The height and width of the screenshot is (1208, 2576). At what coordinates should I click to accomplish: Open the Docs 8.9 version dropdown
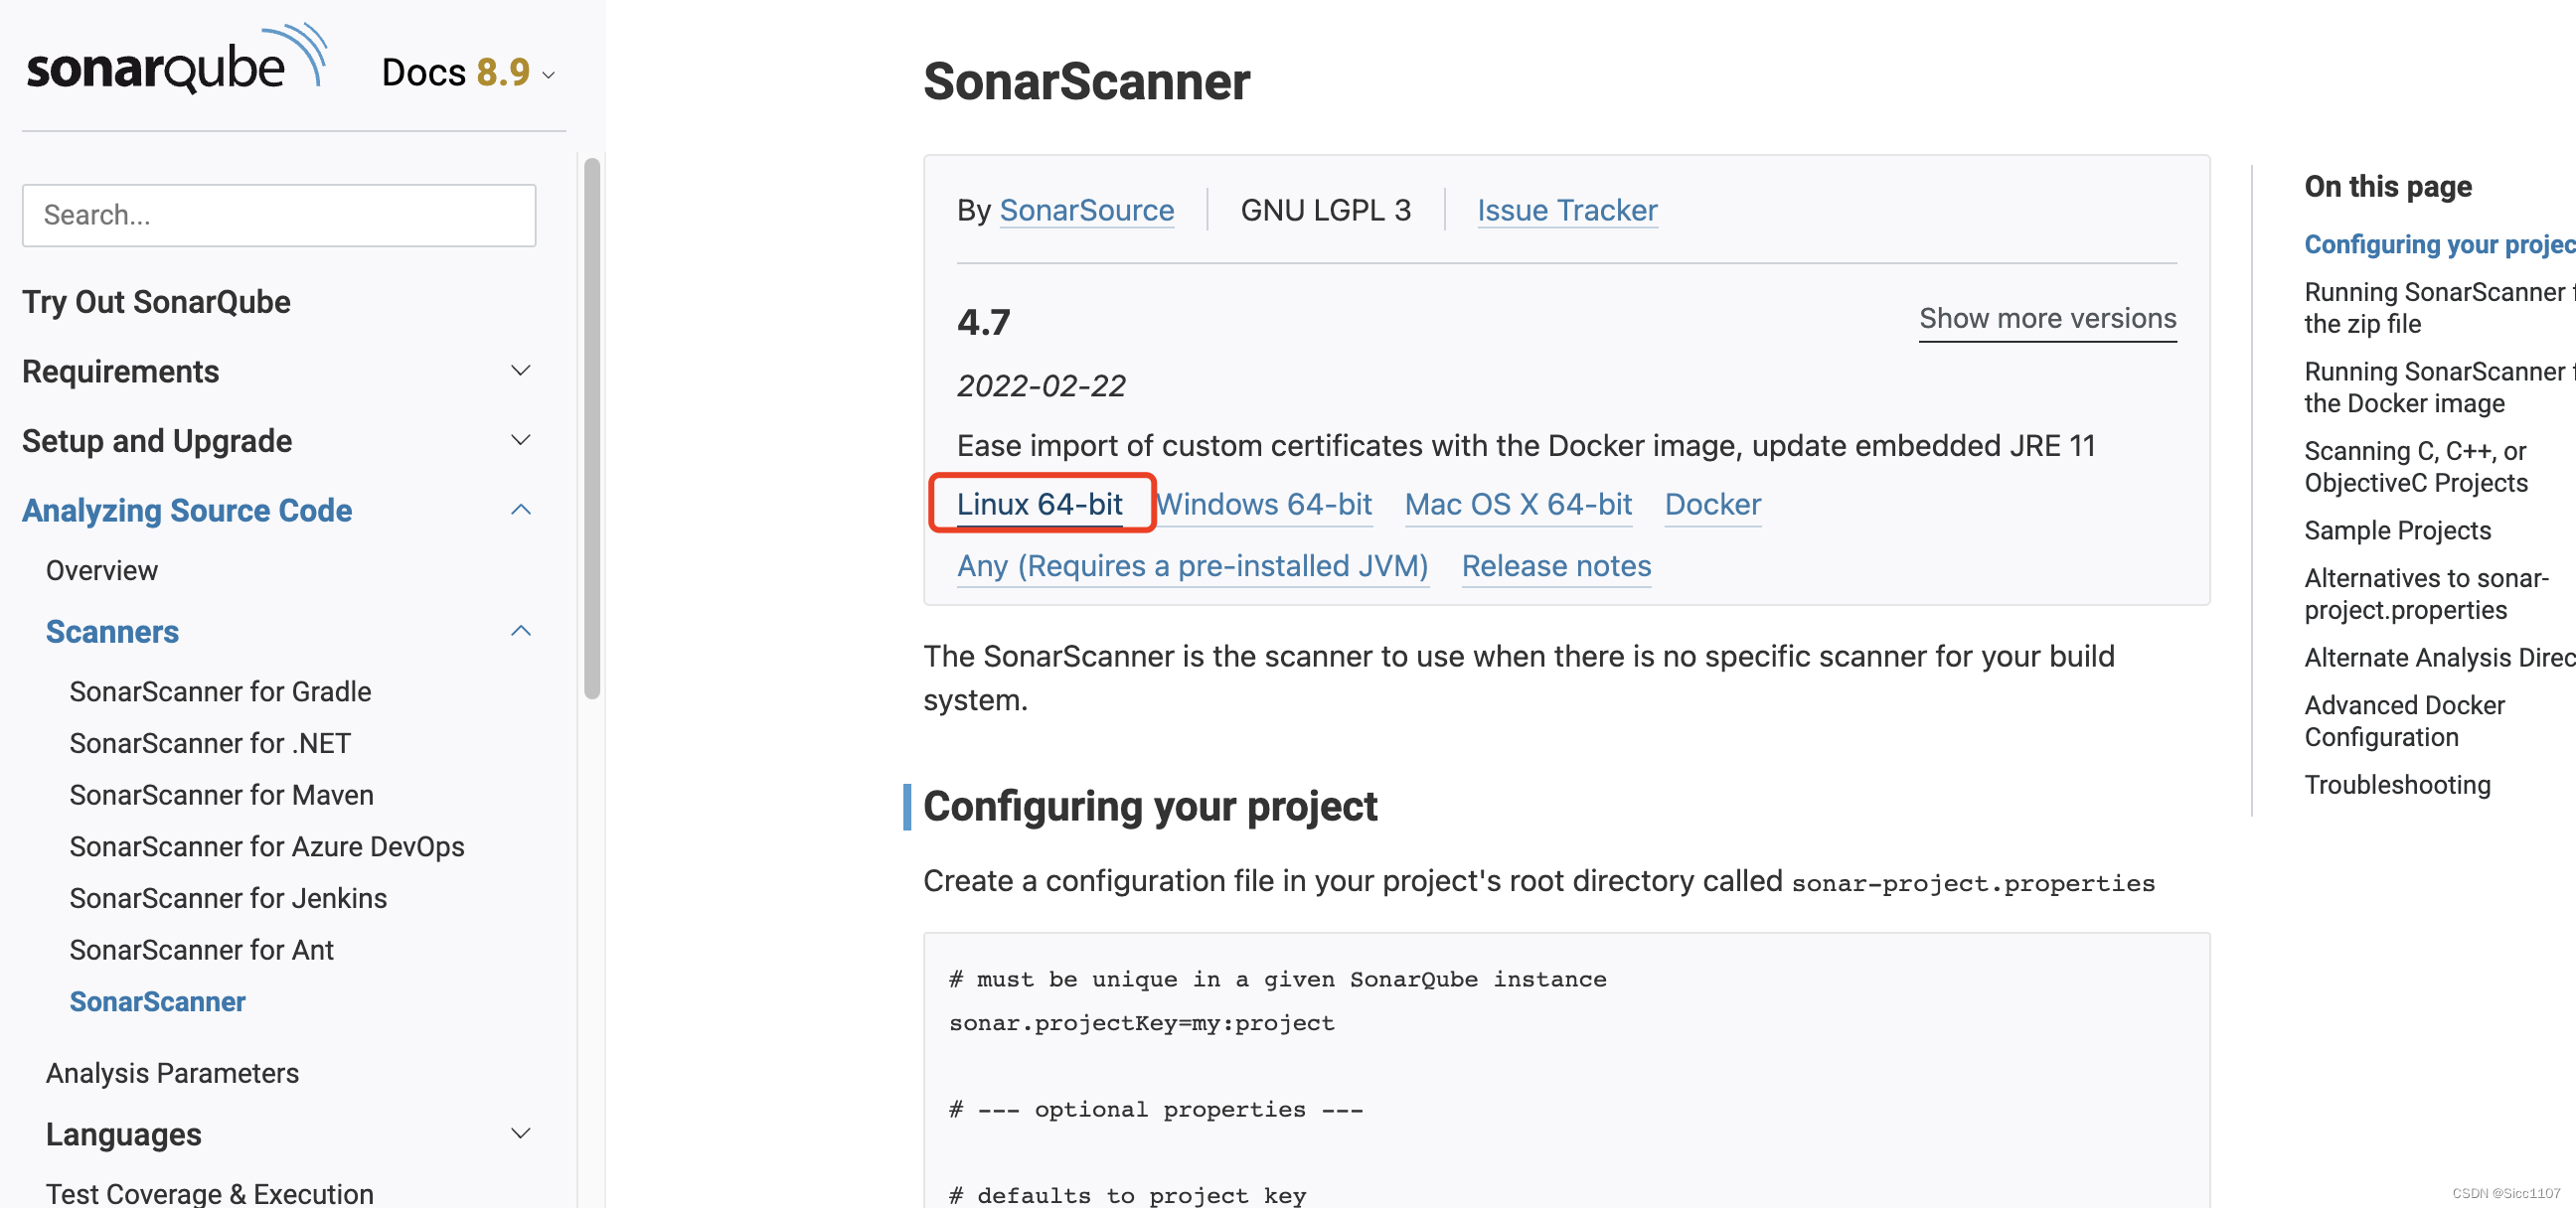468,73
